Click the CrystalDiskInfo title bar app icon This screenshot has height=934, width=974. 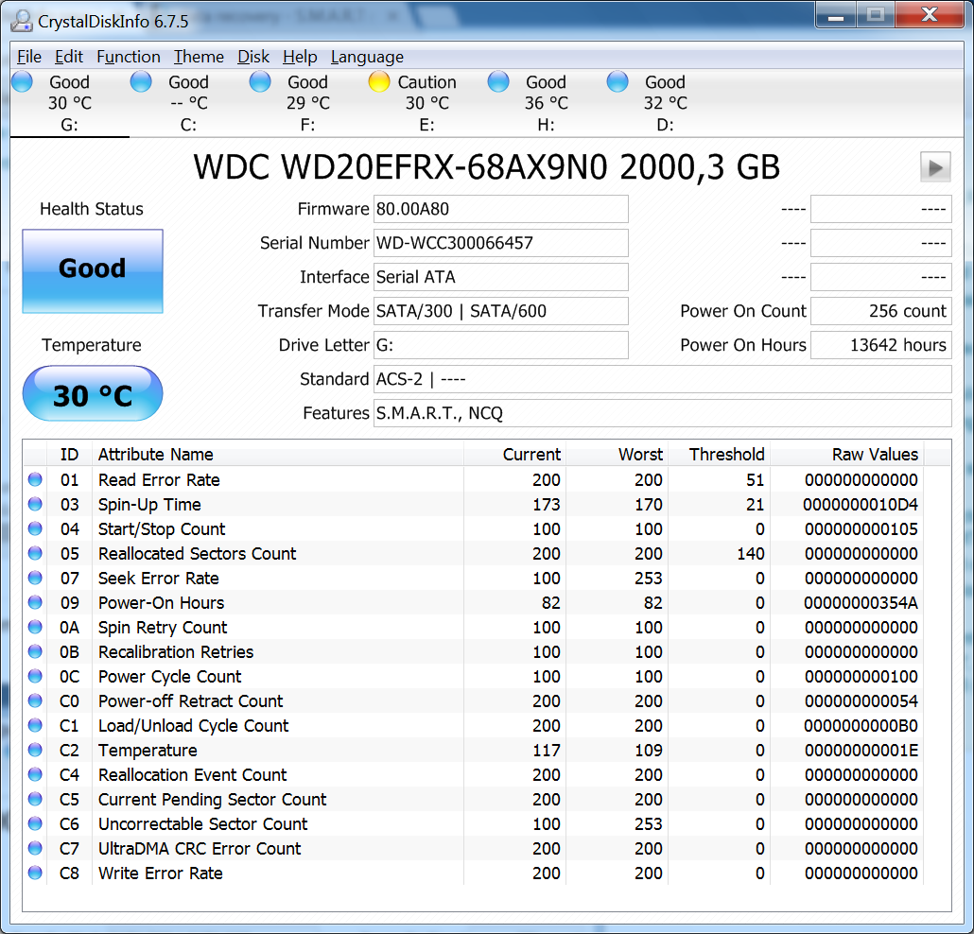(x=21, y=19)
